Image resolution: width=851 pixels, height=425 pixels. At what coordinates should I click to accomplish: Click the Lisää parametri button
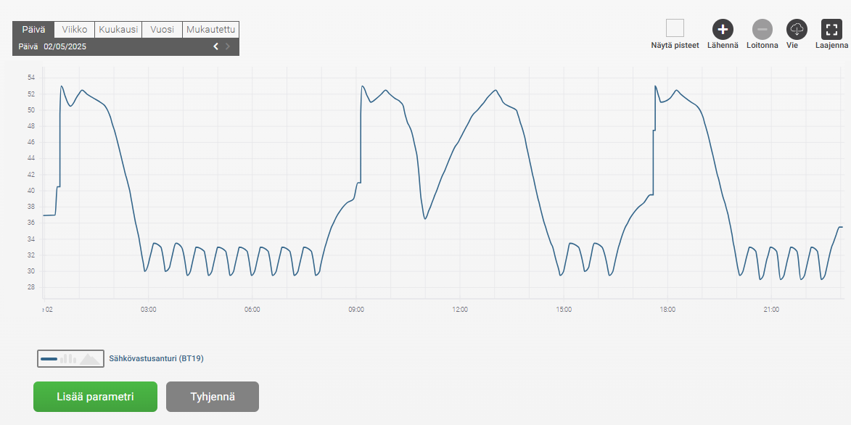point(96,397)
